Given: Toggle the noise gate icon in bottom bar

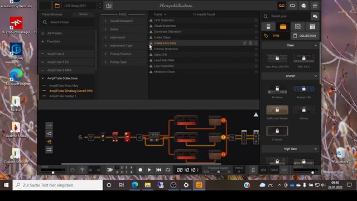Looking at the screenshot, I should (x=73, y=170).
